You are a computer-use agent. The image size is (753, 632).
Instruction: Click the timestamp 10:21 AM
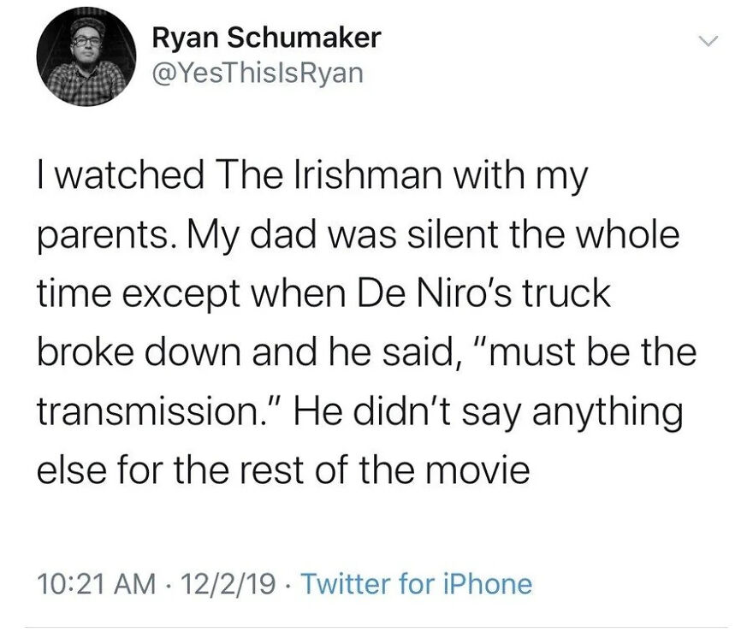[x=94, y=584]
